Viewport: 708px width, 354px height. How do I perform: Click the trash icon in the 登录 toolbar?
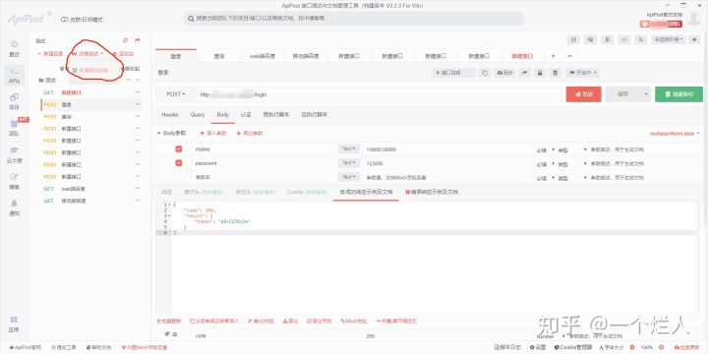point(556,73)
